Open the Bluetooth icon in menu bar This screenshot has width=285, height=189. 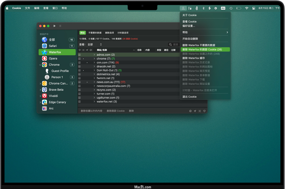pos(204,8)
